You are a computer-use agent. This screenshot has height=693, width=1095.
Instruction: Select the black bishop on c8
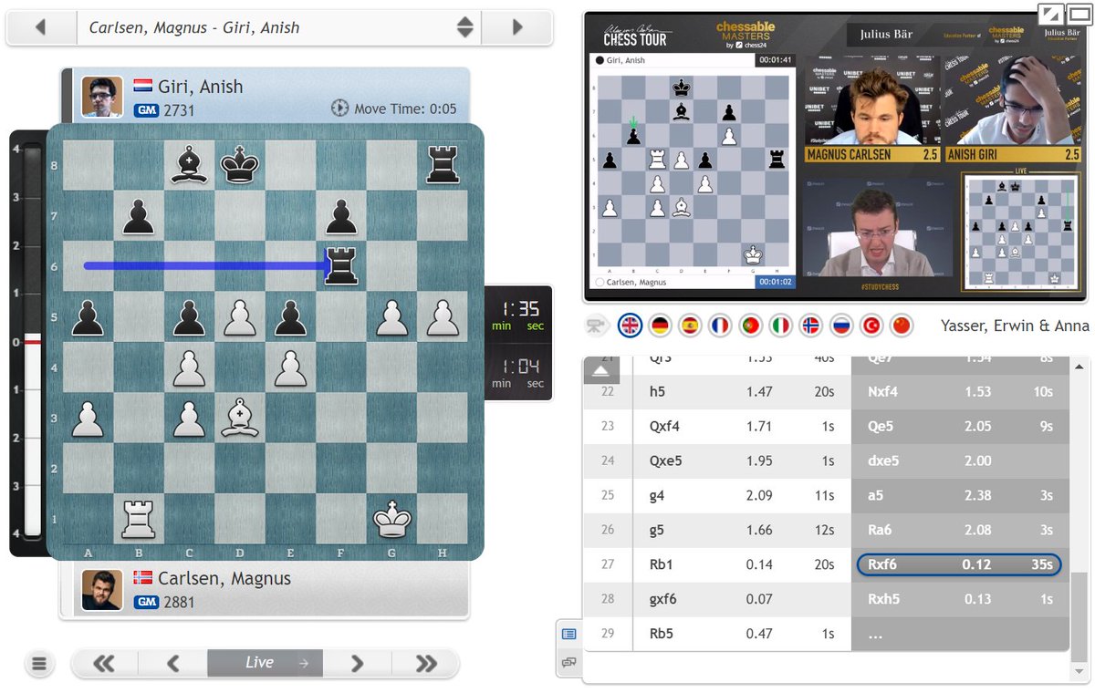190,165
